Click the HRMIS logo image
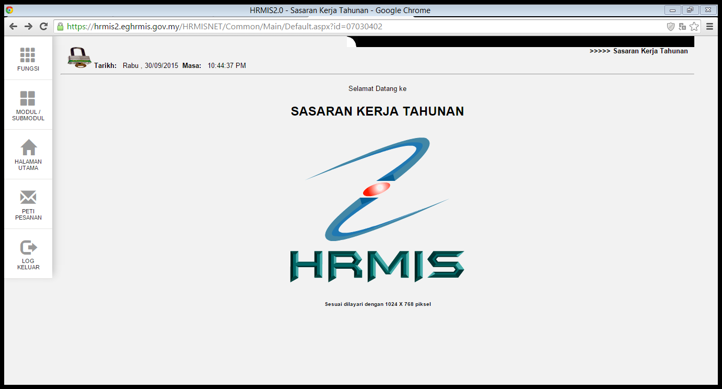The image size is (722, 389). pos(377,210)
